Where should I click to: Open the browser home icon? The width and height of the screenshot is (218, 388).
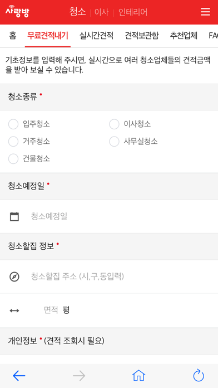(x=138, y=376)
